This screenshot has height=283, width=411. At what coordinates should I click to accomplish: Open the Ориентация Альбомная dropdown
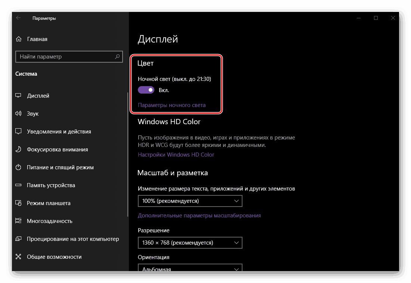(x=190, y=268)
